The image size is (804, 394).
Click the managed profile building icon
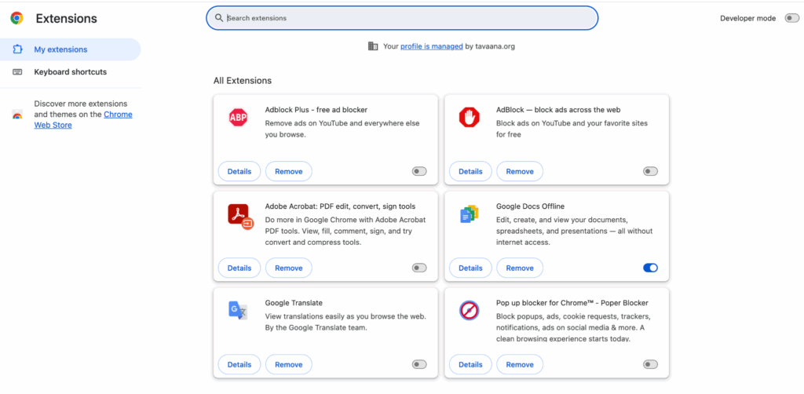click(373, 46)
